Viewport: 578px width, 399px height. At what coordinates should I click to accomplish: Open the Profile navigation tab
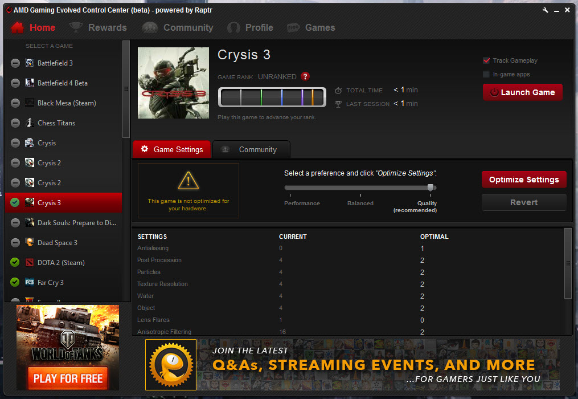coord(251,28)
